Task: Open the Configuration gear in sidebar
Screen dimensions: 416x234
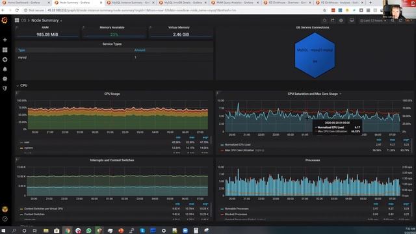Action: click(5, 79)
